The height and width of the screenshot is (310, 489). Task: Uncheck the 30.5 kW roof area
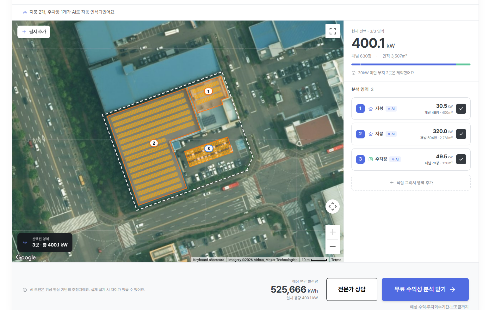tap(461, 109)
